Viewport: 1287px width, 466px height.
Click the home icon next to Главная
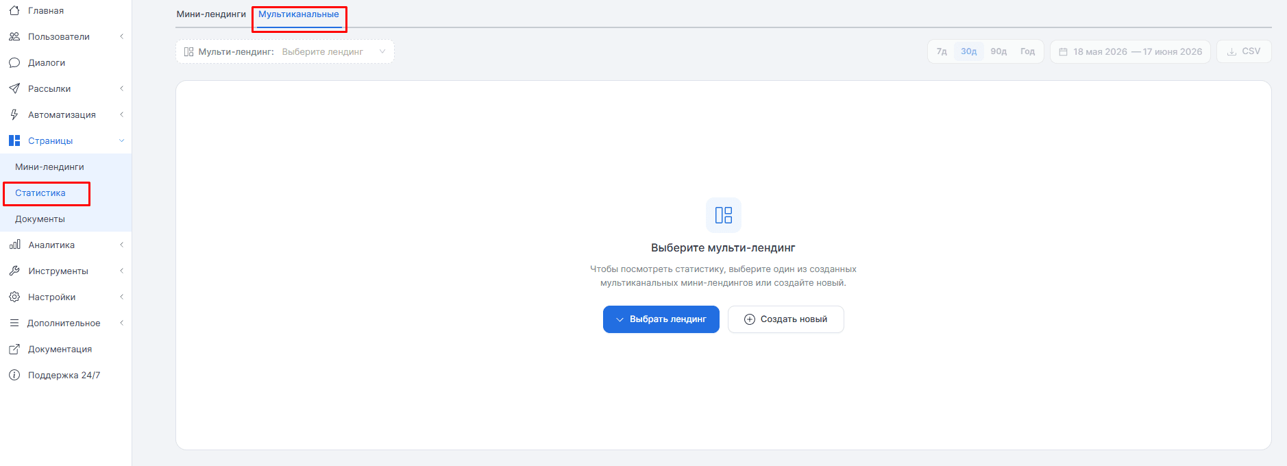pos(14,10)
